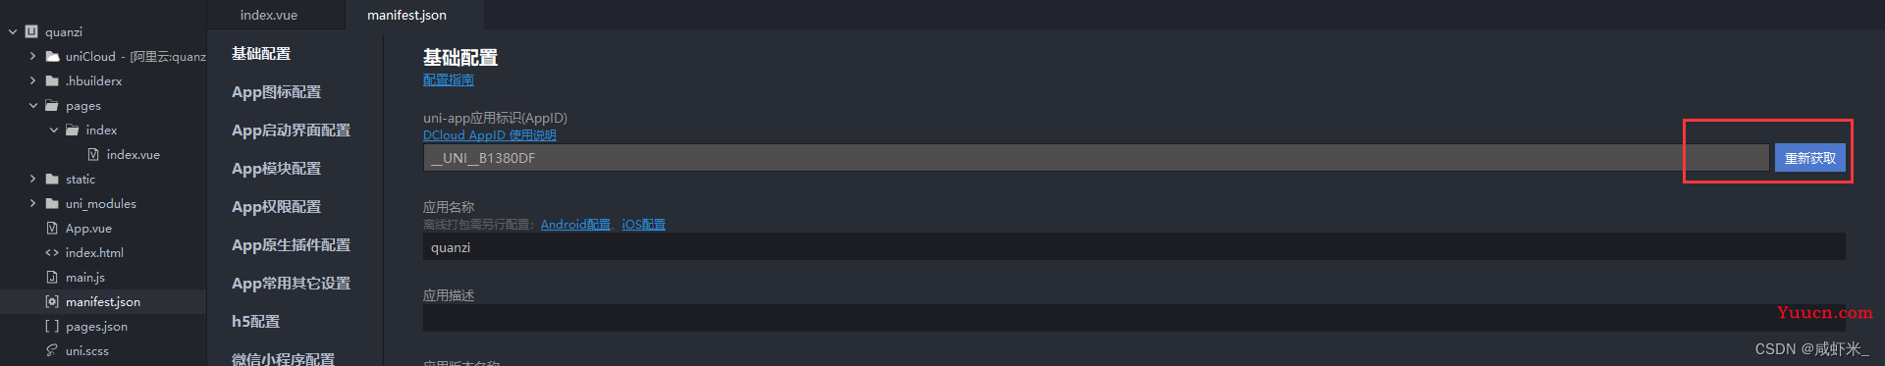Viewport: 1885px width, 366px height.
Task: Expand the .hbuilderx folder
Action: coord(32,80)
